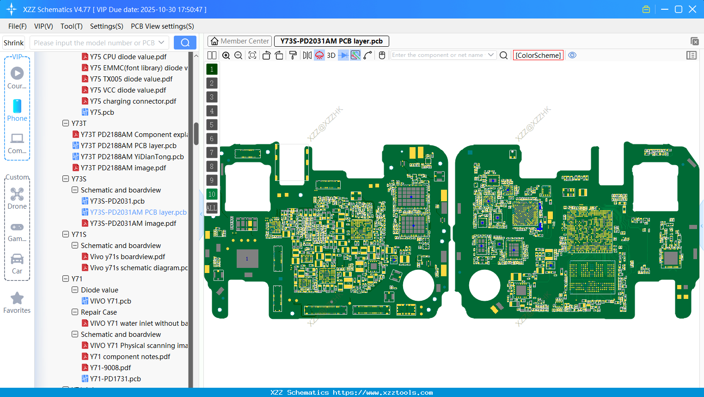Viewport: 704px width, 397px height.
Task: Open the paint roller board color tool
Action: [x=293, y=55]
